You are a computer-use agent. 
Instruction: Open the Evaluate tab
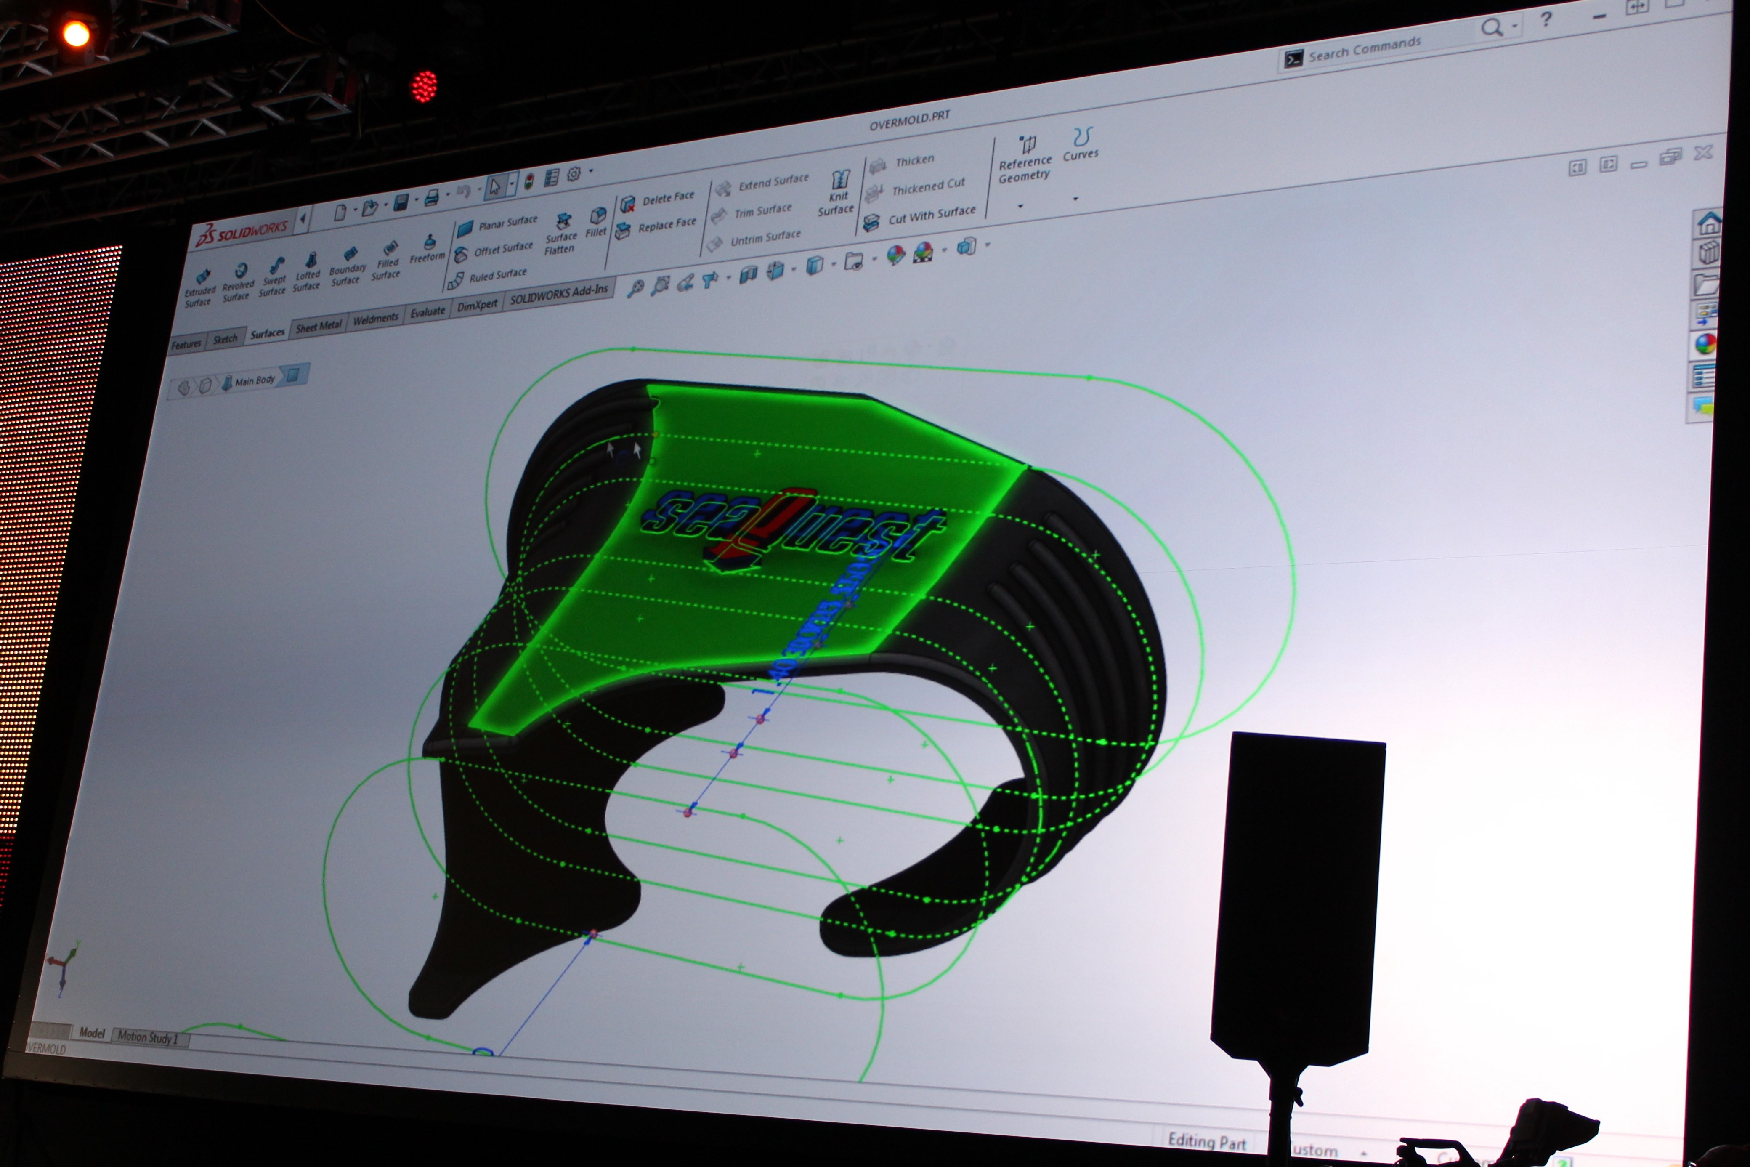coord(428,312)
